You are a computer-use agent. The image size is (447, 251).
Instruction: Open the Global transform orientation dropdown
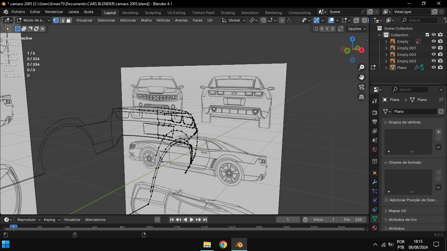pos(234,20)
